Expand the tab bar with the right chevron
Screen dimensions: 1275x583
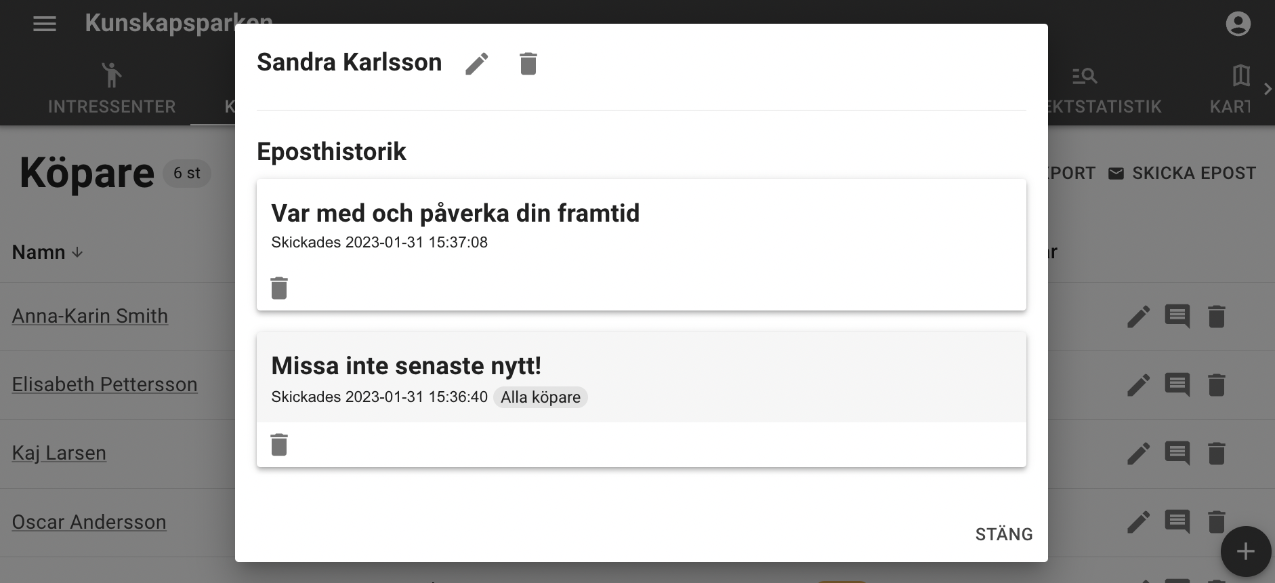1267,88
